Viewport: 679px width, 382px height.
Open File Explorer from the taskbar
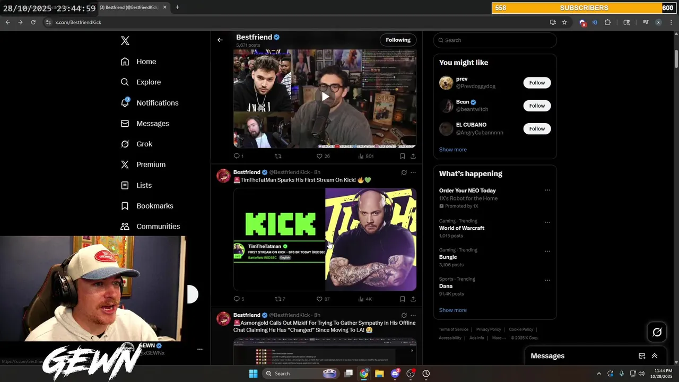(379, 374)
